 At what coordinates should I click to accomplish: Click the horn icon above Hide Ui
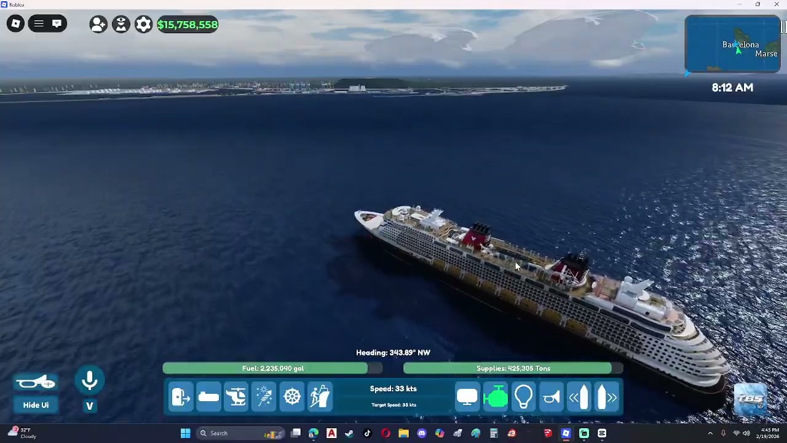tap(36, 383)
